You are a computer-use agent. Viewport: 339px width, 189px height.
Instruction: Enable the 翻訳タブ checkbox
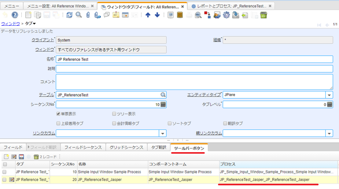pyautogui.click(x=225, y=123)
